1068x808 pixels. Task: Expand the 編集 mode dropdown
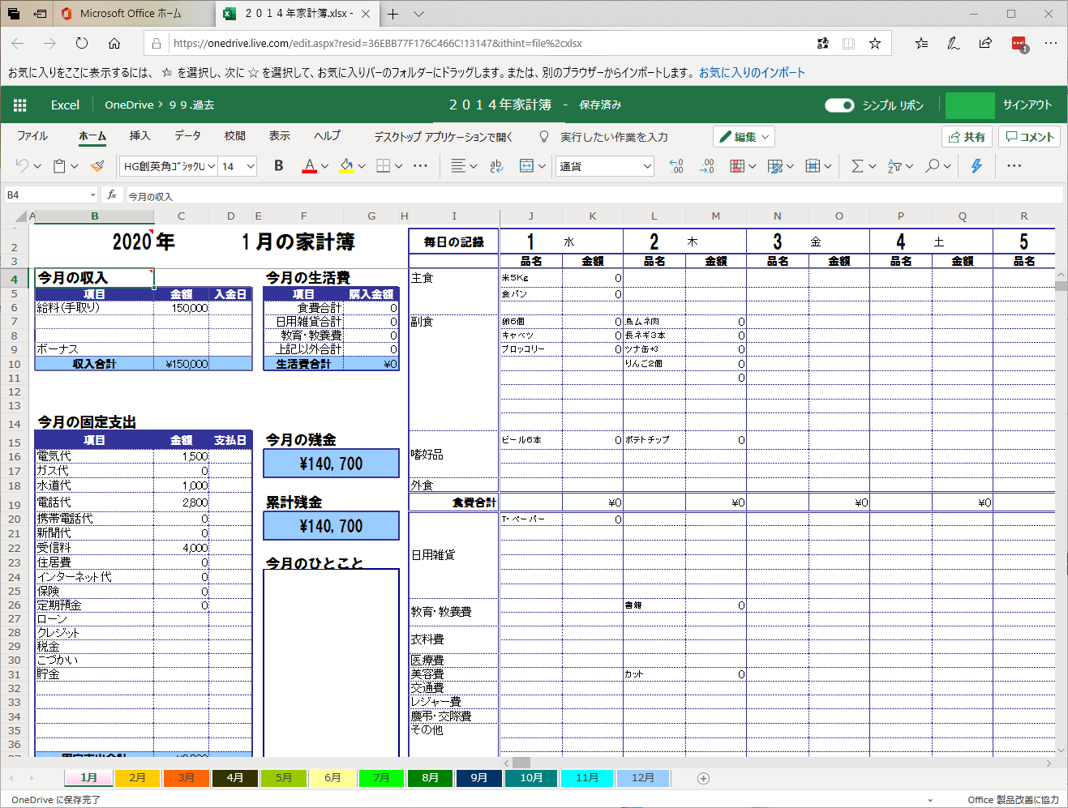coord(744,137)
